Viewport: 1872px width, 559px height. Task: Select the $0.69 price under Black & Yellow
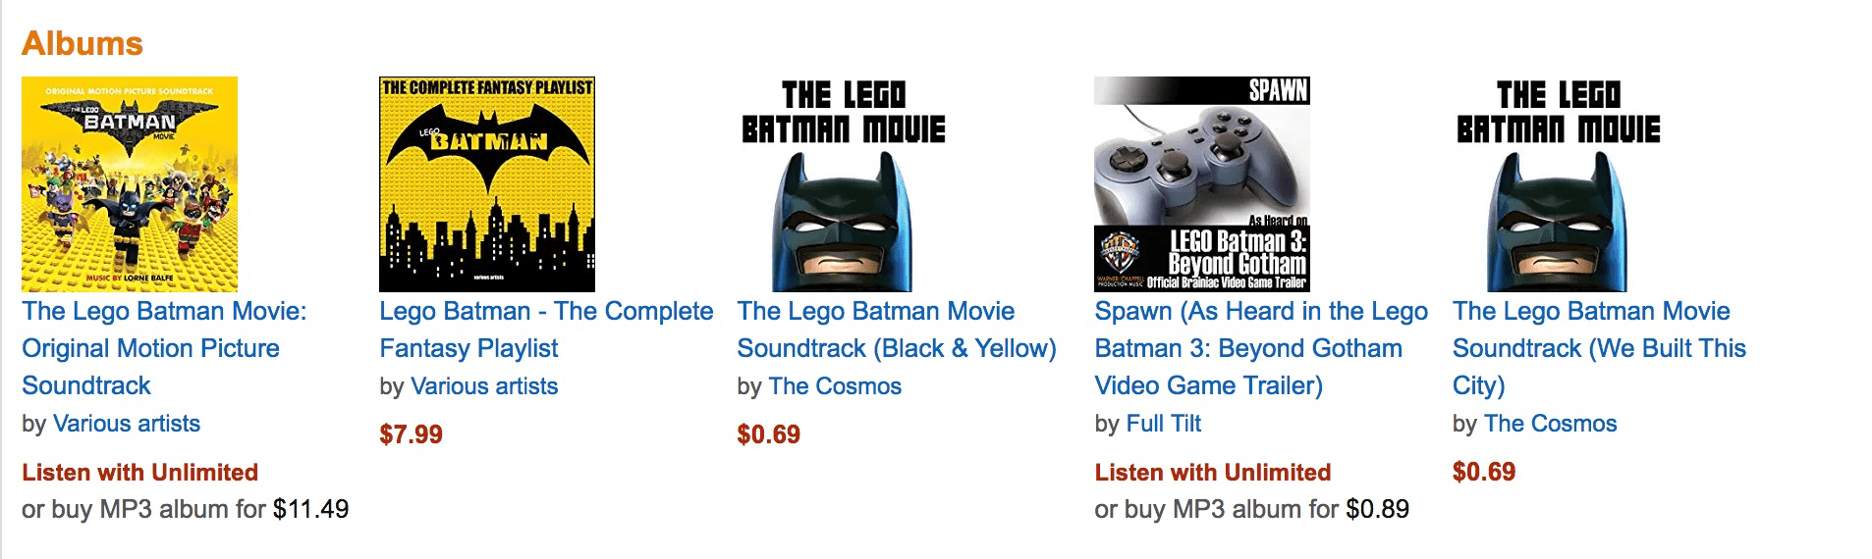(769, 434)
